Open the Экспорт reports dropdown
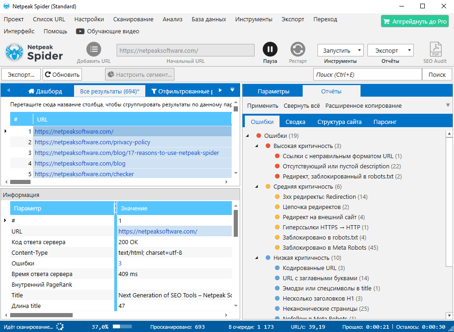Screen dimensions: 454x332 pyautogui.click(x=390, y=50)
